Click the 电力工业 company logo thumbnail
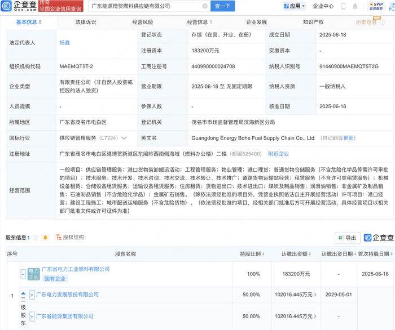Screen dimensions: 395x330 (x=33, y=274)
